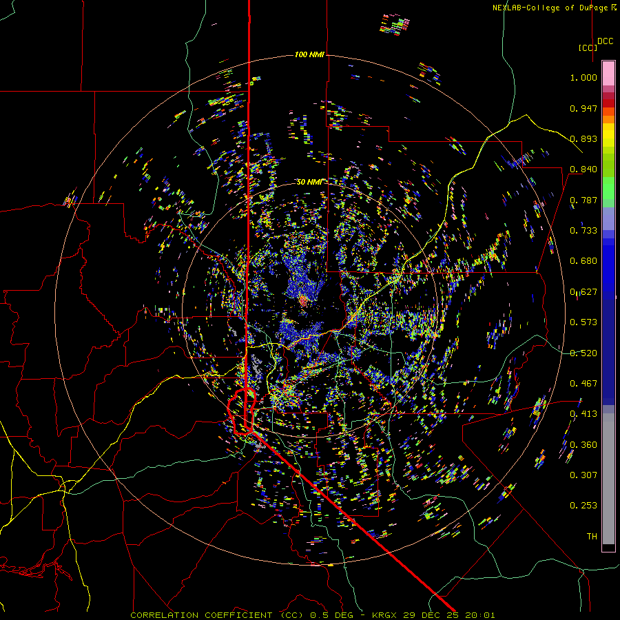Click the 0.573 scale value

tap(583, 322)
